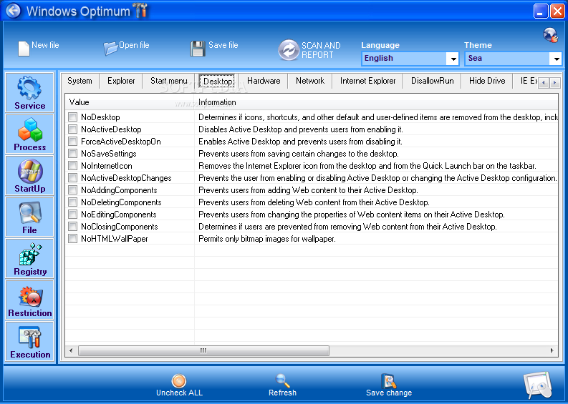Tick the NoHTMLWallPaper checkbox
The image size is (568, 404).
(73, 238)
